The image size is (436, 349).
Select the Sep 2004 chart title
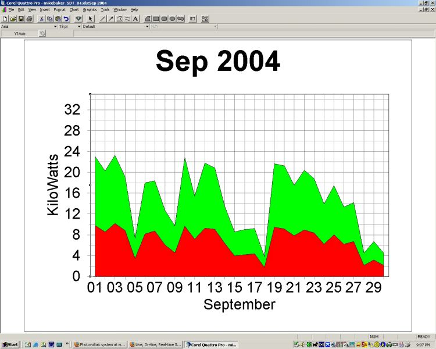(x=217, y=62)
